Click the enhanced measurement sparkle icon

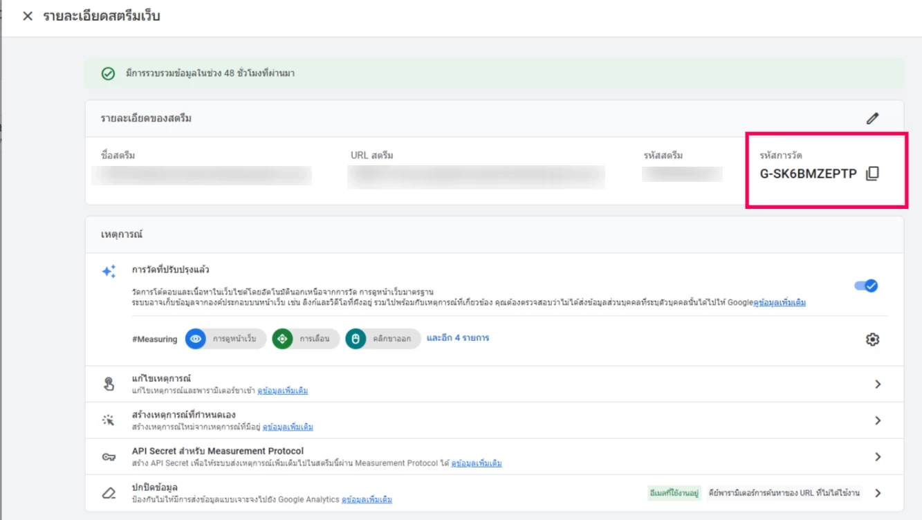(109, 272)
